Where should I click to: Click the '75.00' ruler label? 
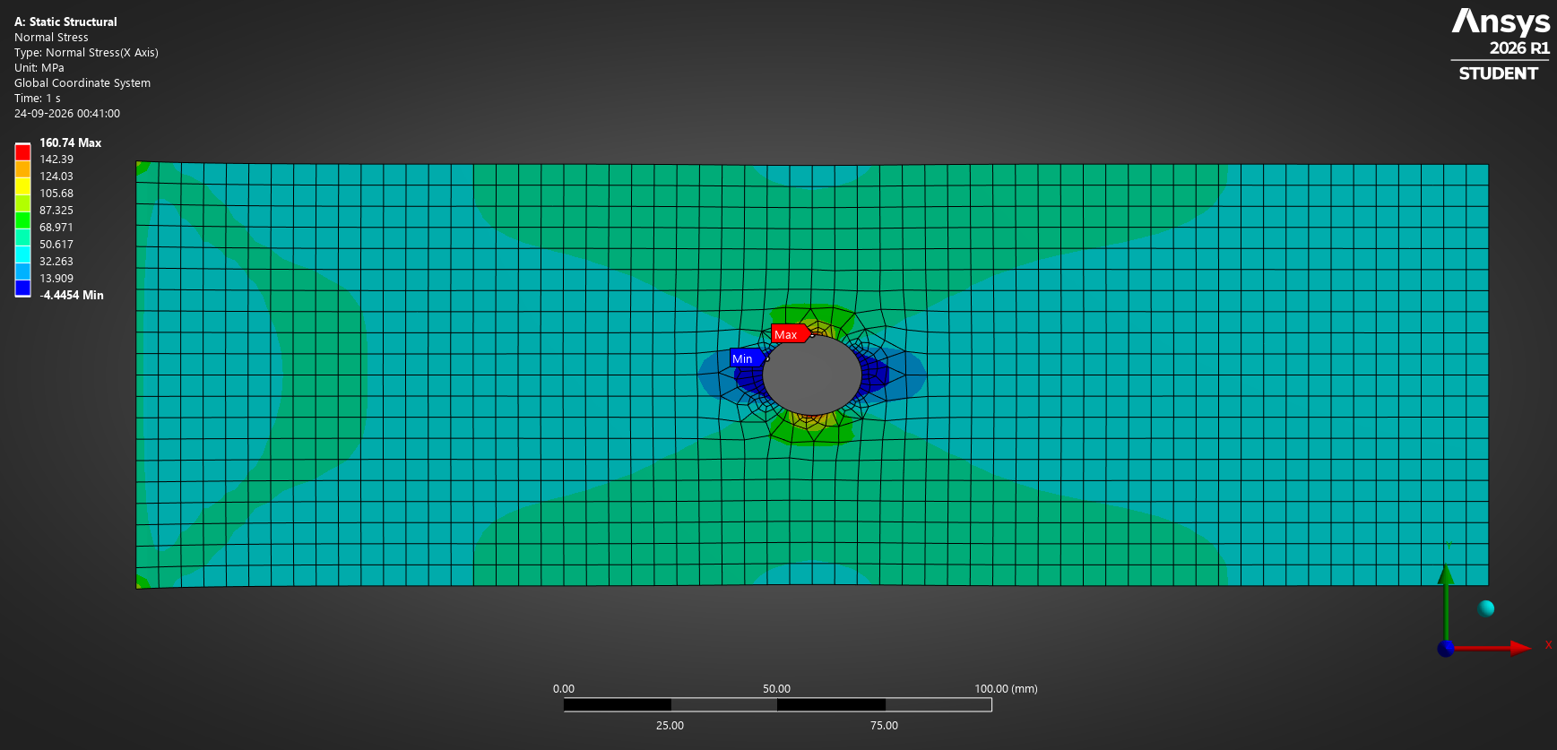[884, 726]
